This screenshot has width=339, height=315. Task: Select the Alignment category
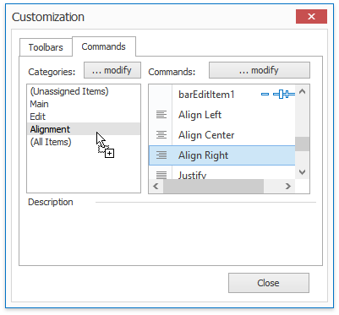[x=84, y=129]
